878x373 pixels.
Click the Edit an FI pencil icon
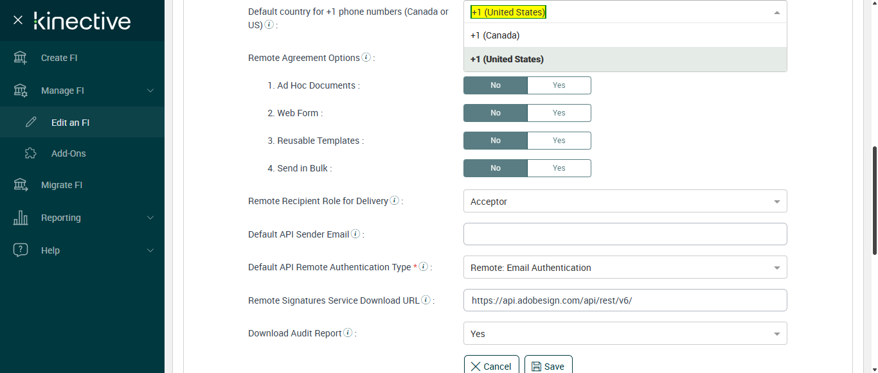(31, 122)
